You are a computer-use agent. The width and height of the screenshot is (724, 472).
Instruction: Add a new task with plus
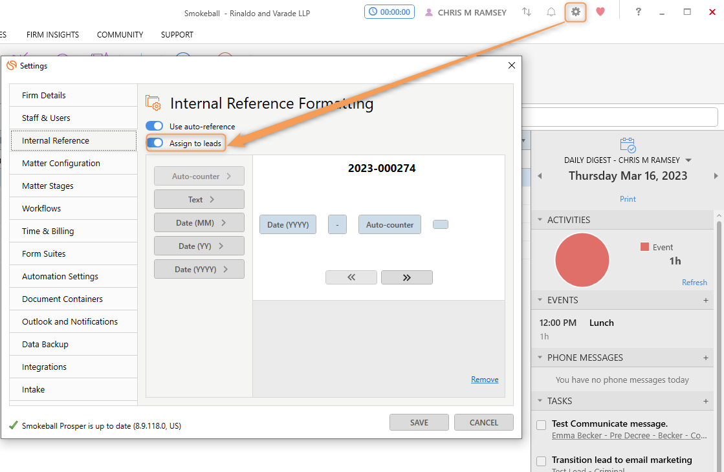(x=705, y=402)
